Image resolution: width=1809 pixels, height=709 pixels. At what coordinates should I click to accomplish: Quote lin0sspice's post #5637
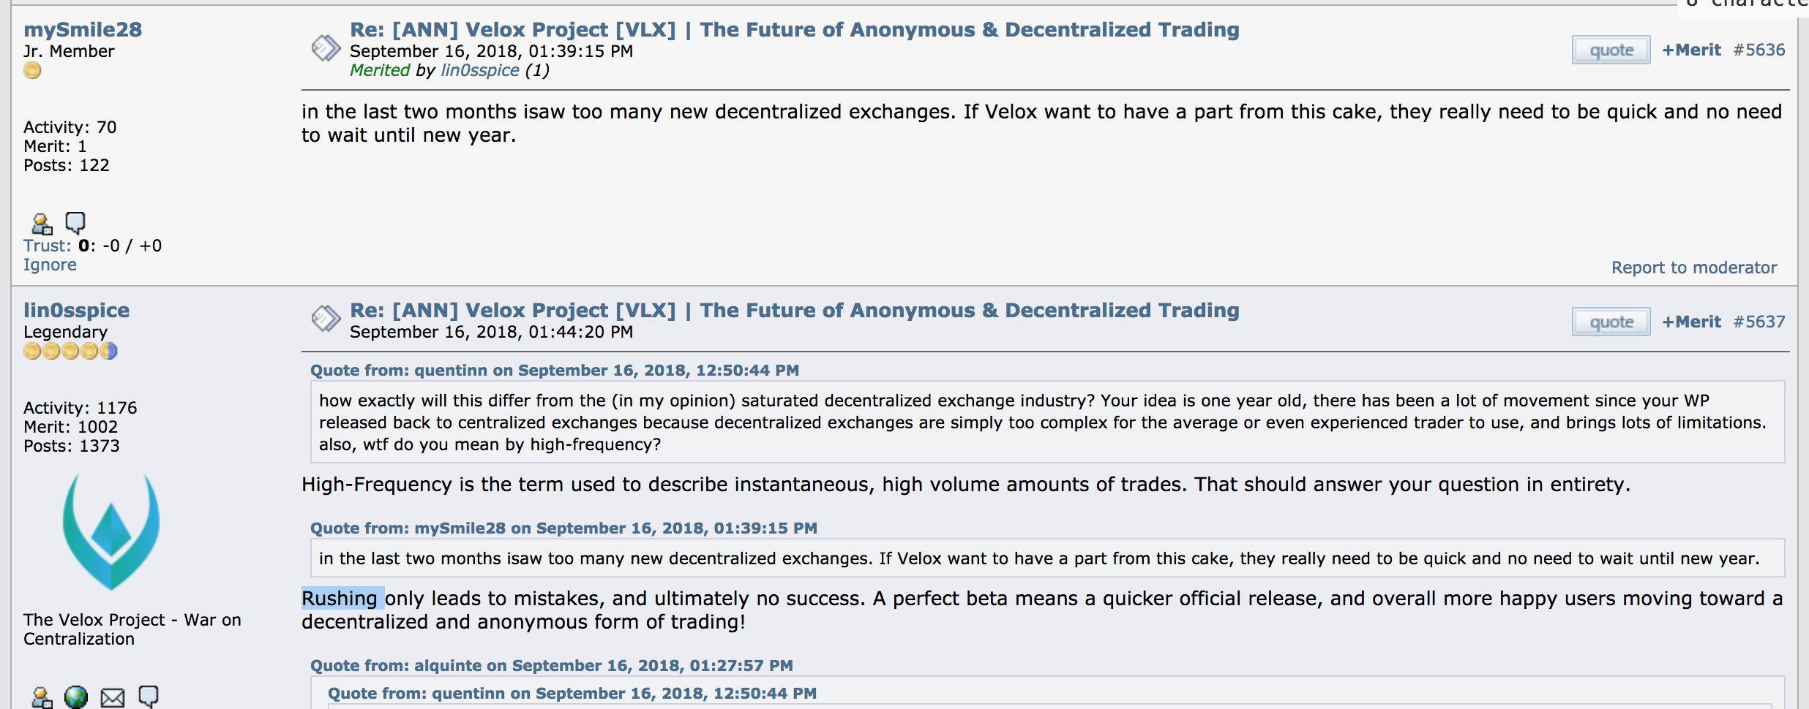click(x=1611, y=322)
